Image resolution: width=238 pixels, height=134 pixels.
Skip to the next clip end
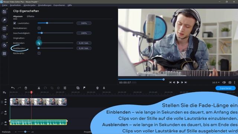[186, 82]
